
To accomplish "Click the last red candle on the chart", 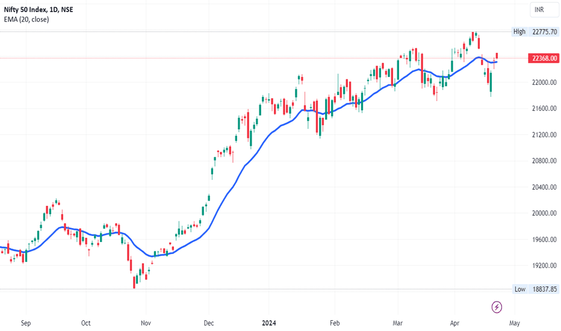I will pyautogui.click(x=497, y=55).
